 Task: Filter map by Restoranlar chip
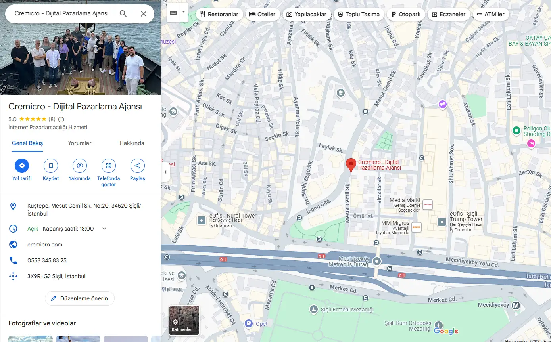click(219, 14)
